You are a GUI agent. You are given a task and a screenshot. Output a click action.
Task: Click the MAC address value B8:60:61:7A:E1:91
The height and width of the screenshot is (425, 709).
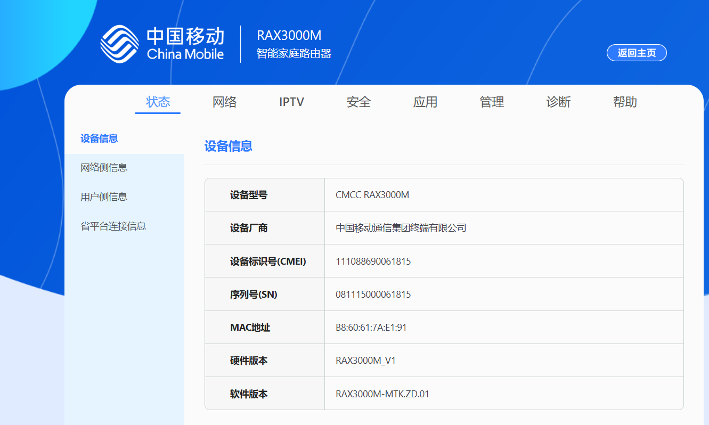(371, 328)
